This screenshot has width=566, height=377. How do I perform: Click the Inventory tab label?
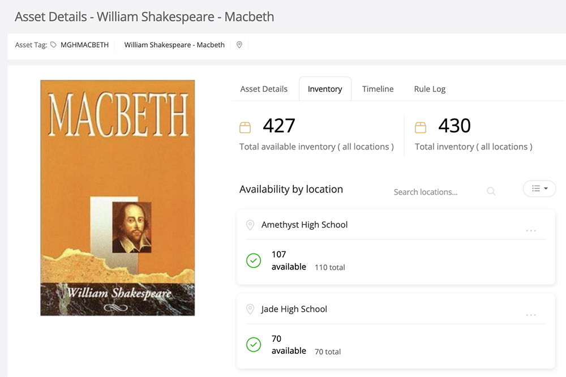[325, 89]
